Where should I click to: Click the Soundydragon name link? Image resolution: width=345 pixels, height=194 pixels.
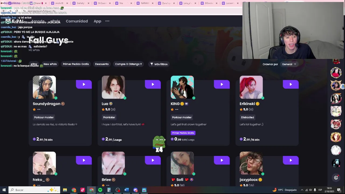point(46,104)
